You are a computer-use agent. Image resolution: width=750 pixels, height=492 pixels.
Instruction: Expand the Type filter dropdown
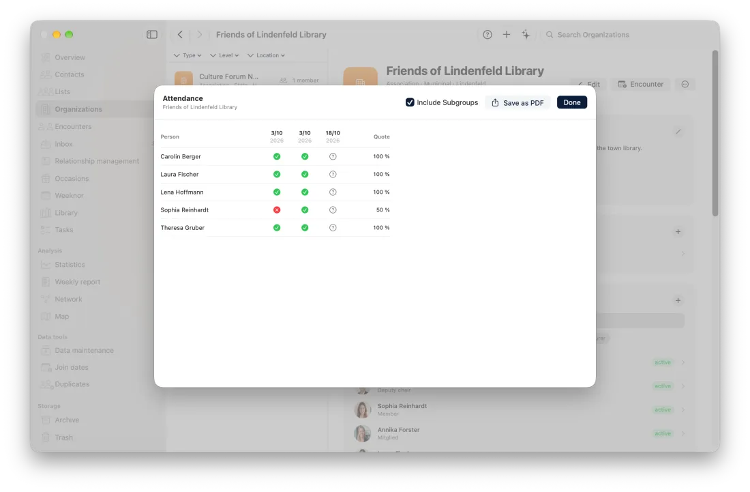[187, 55]
